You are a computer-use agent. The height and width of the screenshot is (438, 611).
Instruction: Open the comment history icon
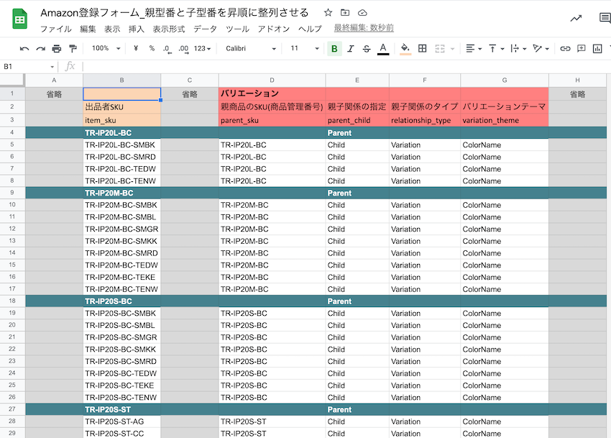coord(604,19)
